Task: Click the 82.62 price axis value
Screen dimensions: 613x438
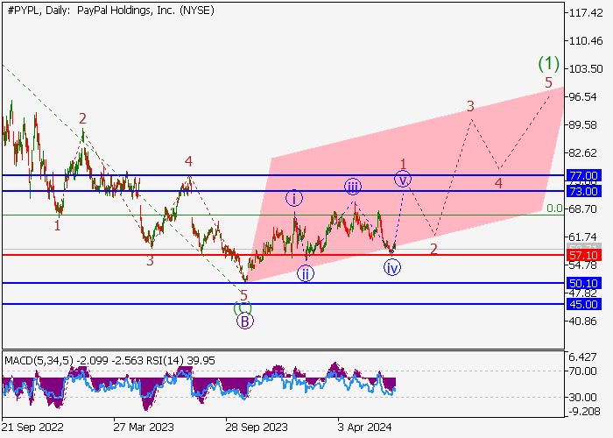Action: tap(583, 153)
